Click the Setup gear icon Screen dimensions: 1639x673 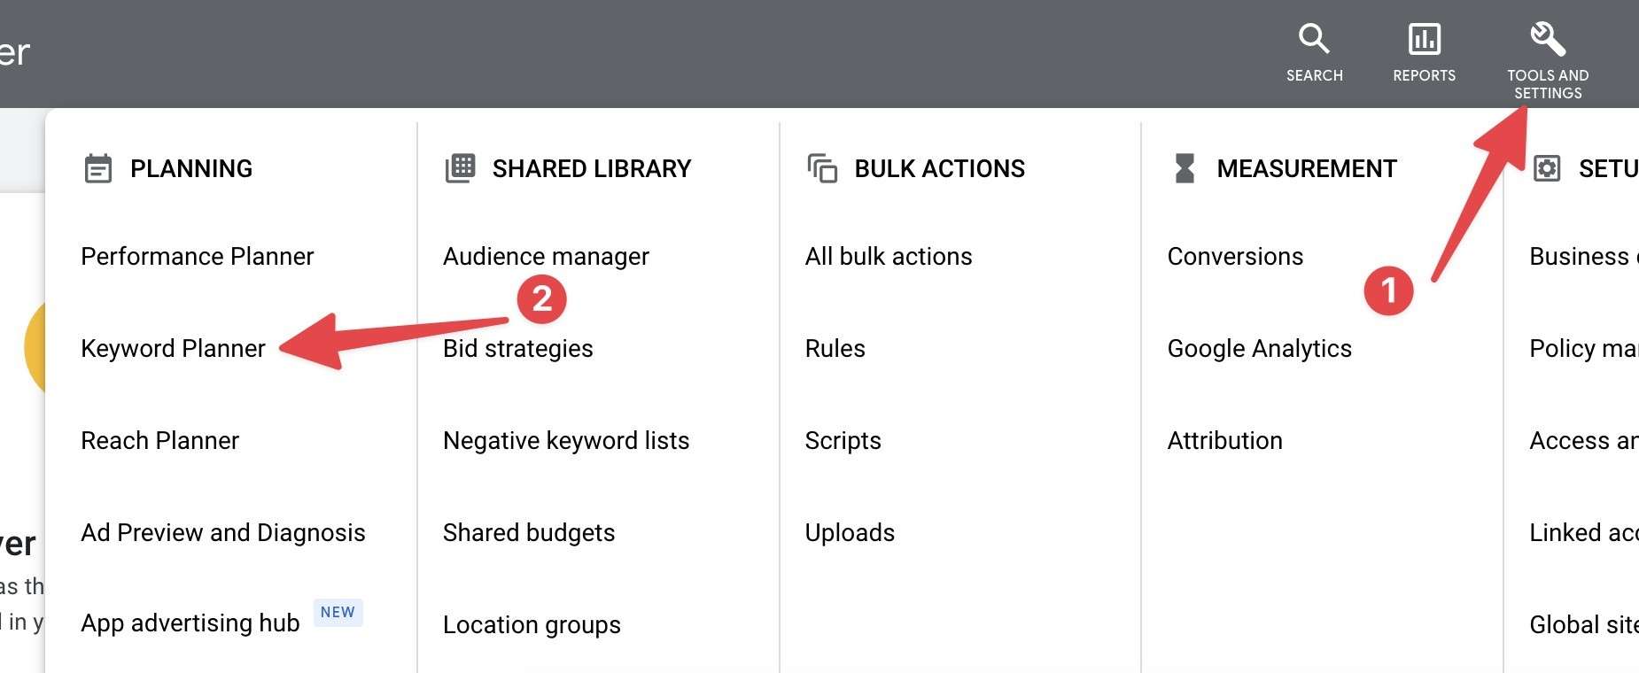coord(1547,168)
